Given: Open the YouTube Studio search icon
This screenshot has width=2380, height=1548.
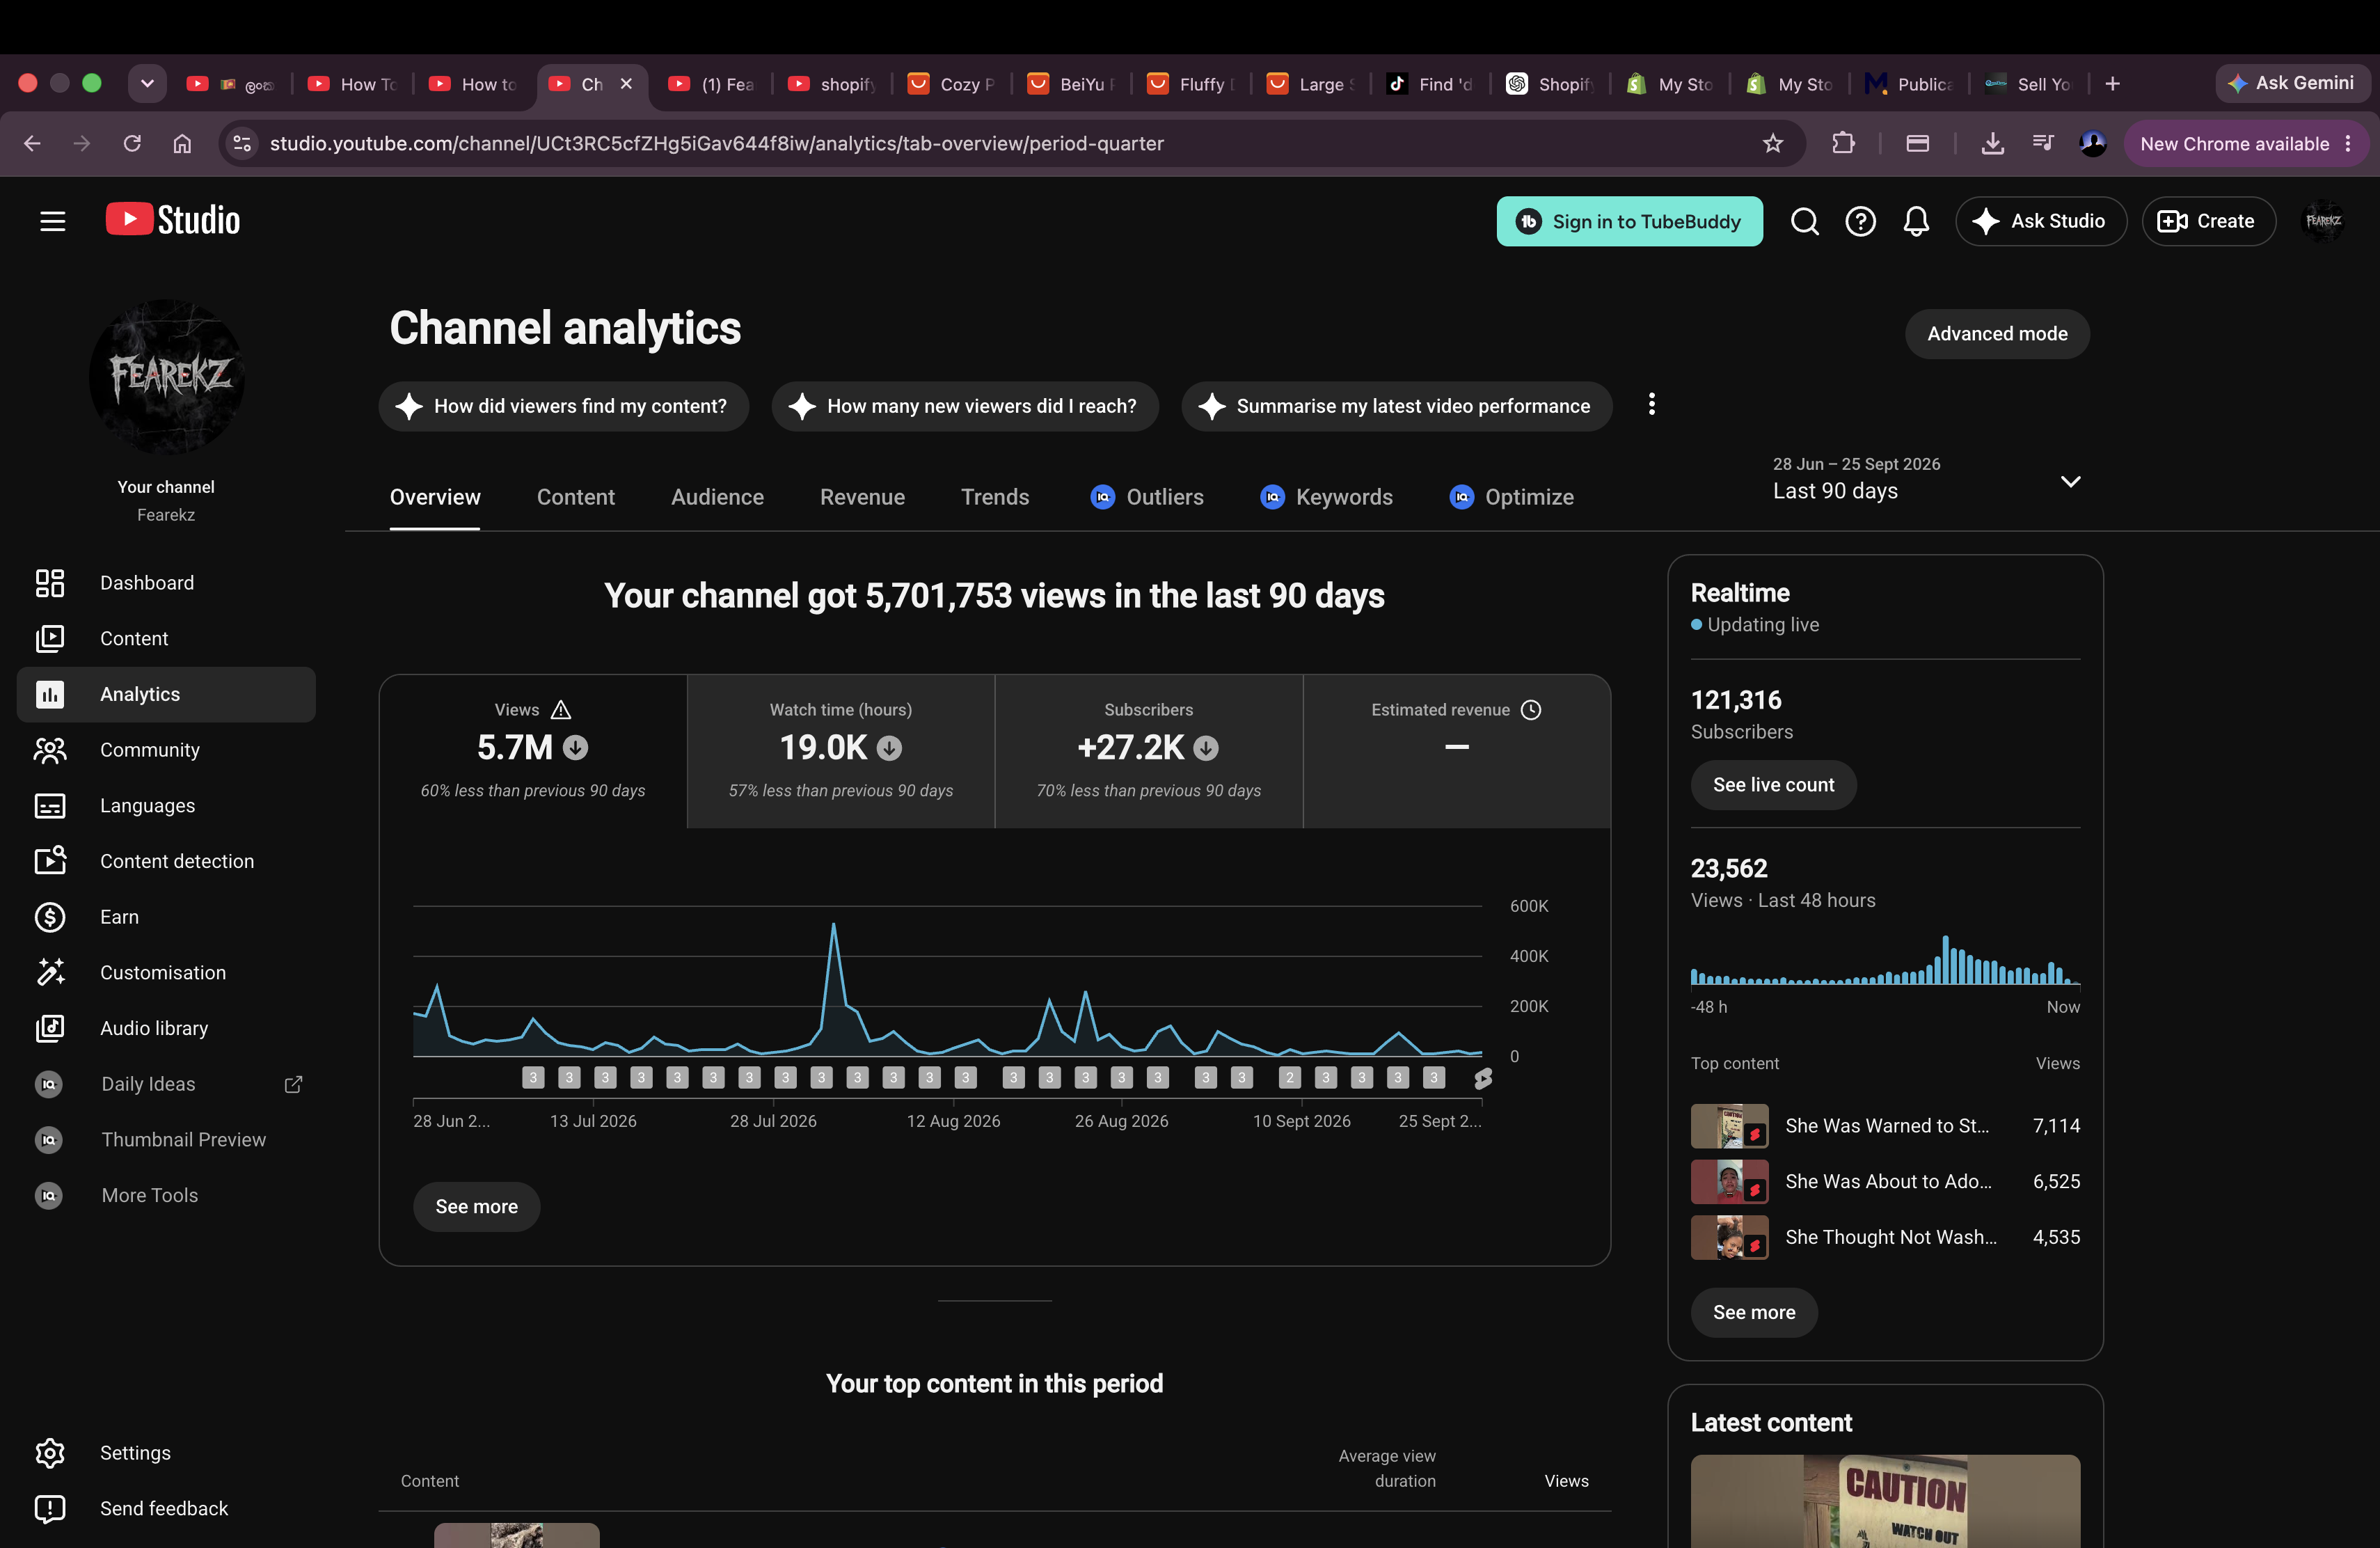Looking at the screenshot, I should (x=1804, y=221).
